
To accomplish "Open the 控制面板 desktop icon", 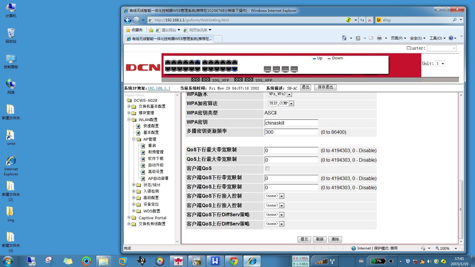I will 11,61.
